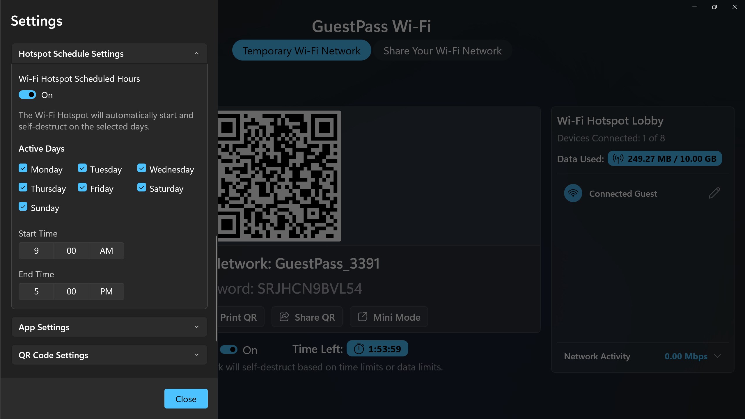Click the broadcast icon in Data Used badge

point(618,159)
